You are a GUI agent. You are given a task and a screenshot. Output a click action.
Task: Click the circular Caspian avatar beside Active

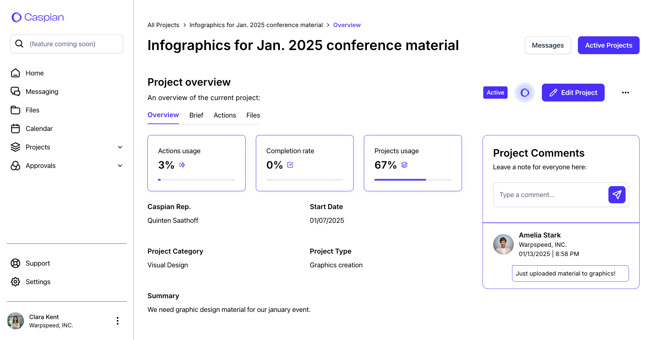point(524,93)
